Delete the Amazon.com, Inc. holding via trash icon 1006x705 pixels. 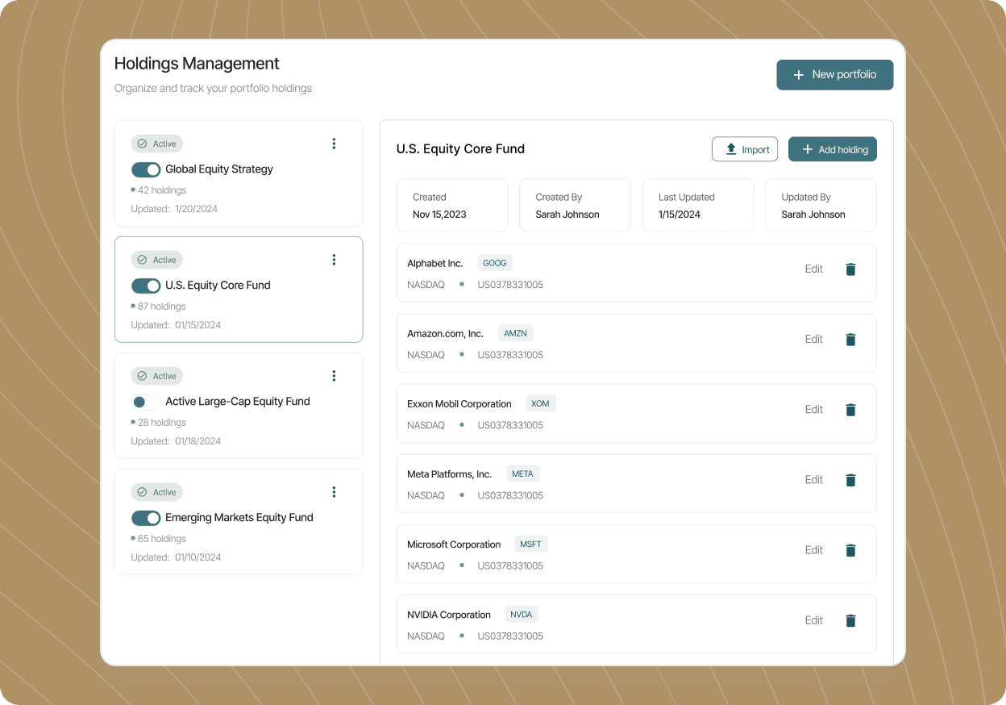click(x=850, y=340)
